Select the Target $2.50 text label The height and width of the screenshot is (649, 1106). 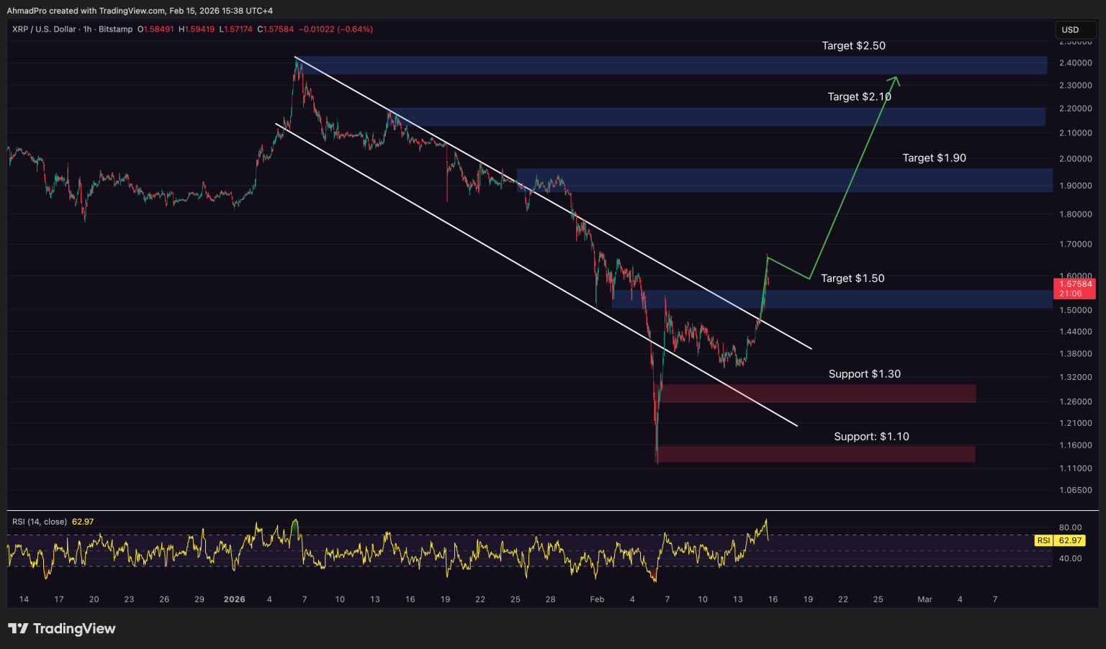tap(853, 46)
